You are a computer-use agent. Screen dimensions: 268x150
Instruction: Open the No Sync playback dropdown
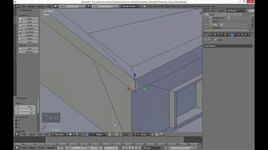152,148
